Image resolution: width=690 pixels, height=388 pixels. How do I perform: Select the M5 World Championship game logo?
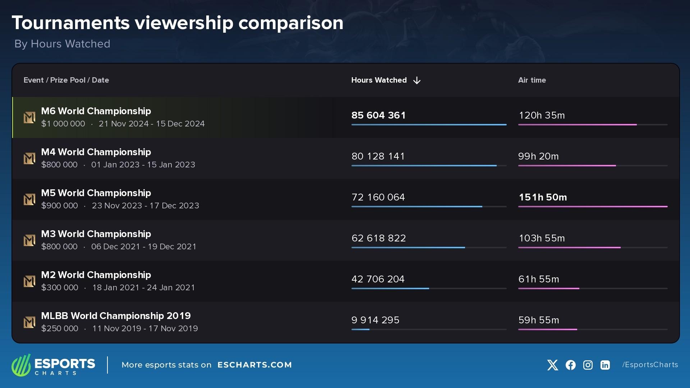click(29, 199)
